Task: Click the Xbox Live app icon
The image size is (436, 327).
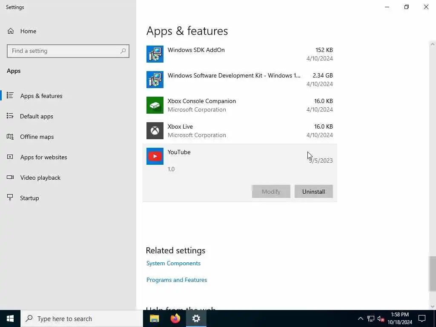Action: pyautogui.click(x=155, y=131)
